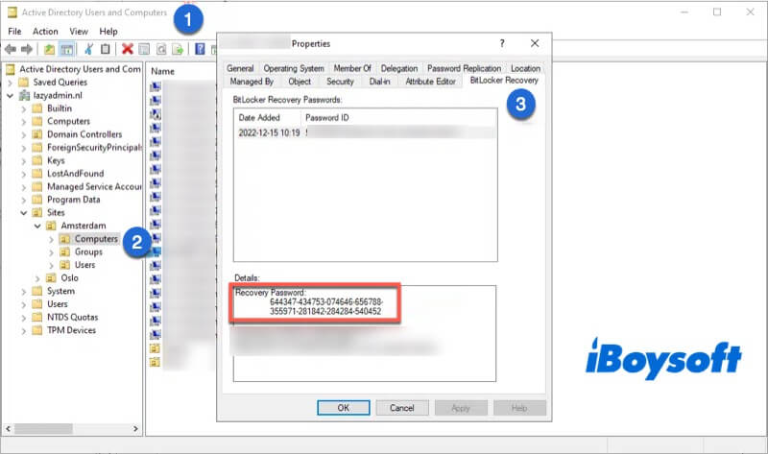Toggle the Show/Hide Console Tree toolbar icon

pyautogui.click(x=66, y=49)
